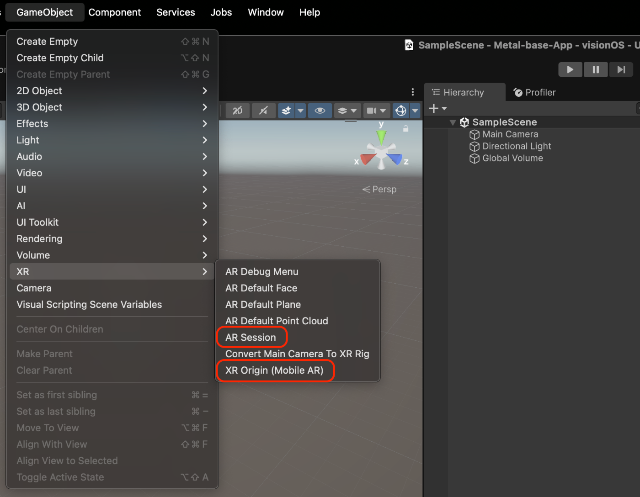Toggle the scene audio mute icon

point(264,111)
